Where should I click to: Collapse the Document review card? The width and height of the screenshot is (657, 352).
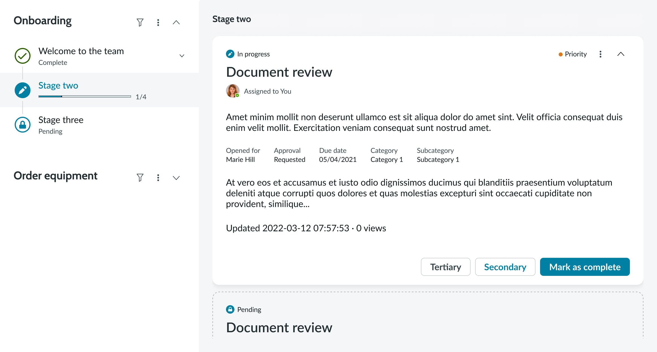click(621, 54)
